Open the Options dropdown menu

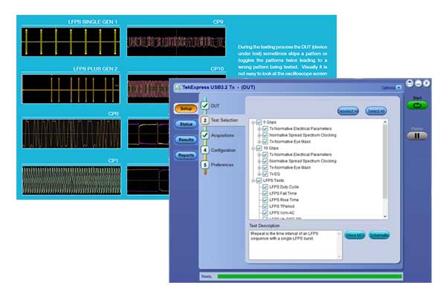click(391, 87)
